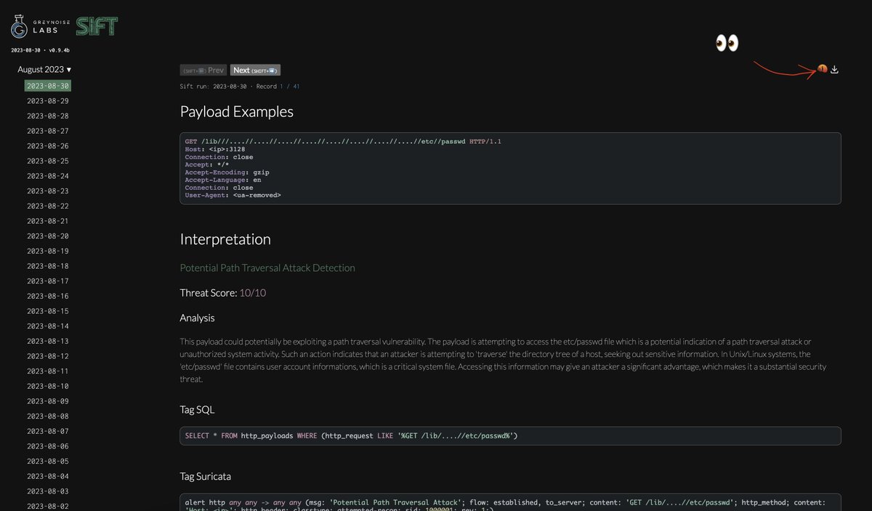The height and width of the screenshot is (511, 872).
Task: Open the 2023-08-20 date entry
Action: click(x=48, y=236)
